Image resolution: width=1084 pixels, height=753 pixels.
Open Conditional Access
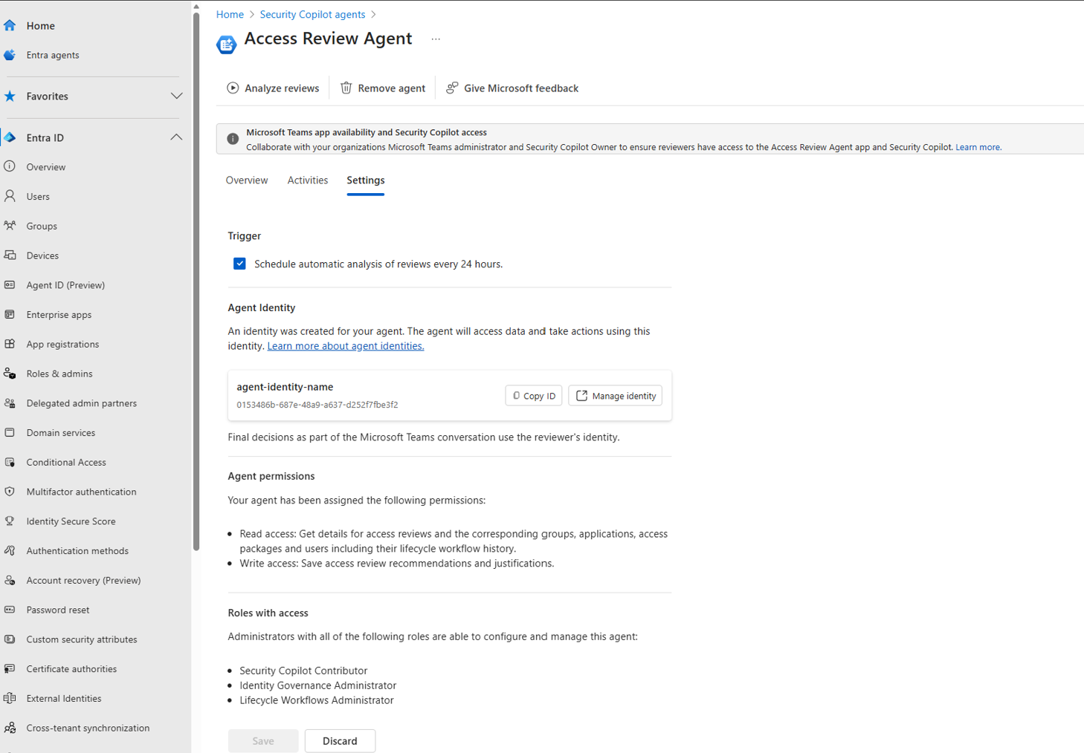point(65,462)
